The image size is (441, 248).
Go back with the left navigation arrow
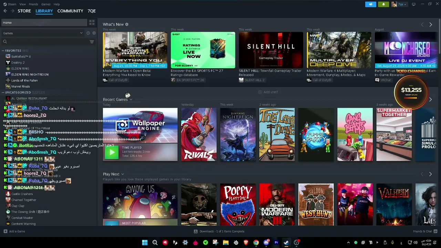click(5, 11)
